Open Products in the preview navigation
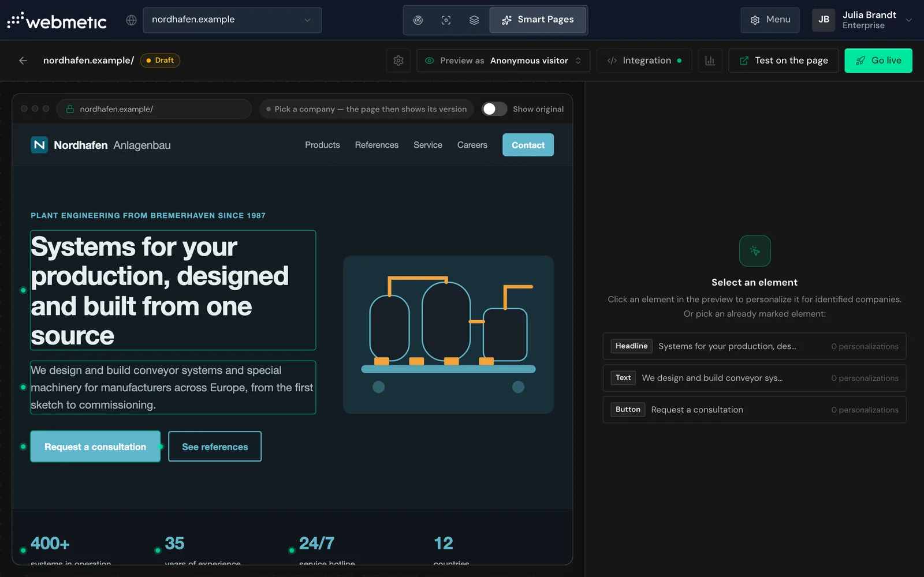924x577 pixels. [322, 145]
